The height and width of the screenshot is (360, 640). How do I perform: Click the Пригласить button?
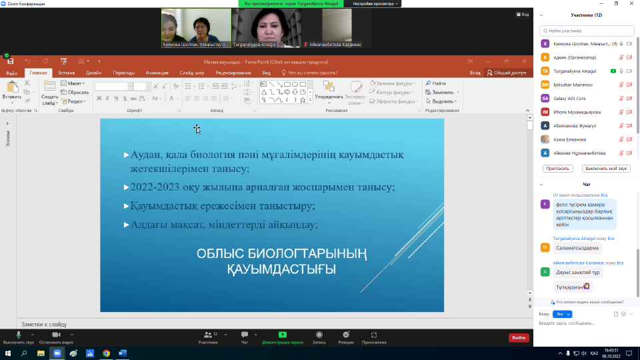click(557, 169)
